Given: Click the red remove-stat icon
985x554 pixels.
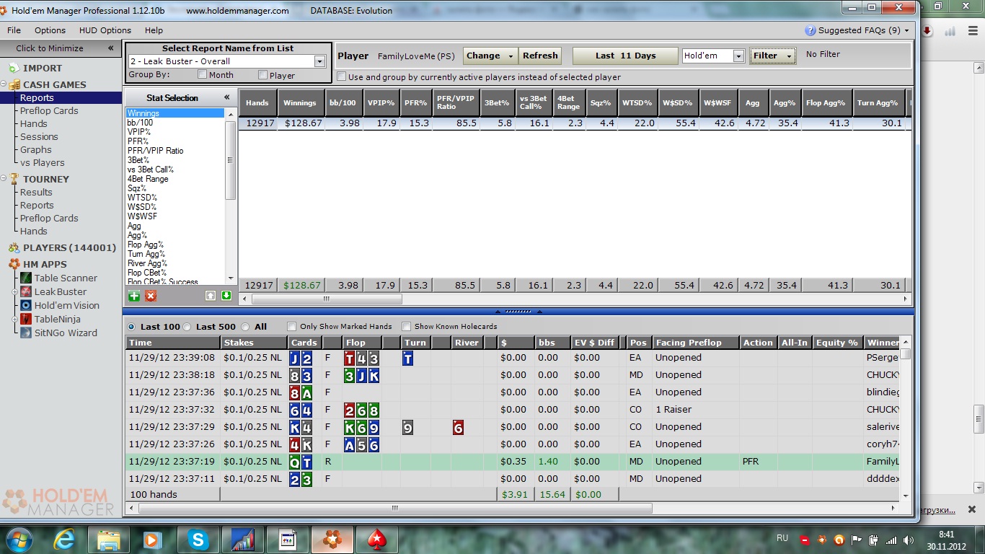Looking at the screenshot, I should (151, 296).
